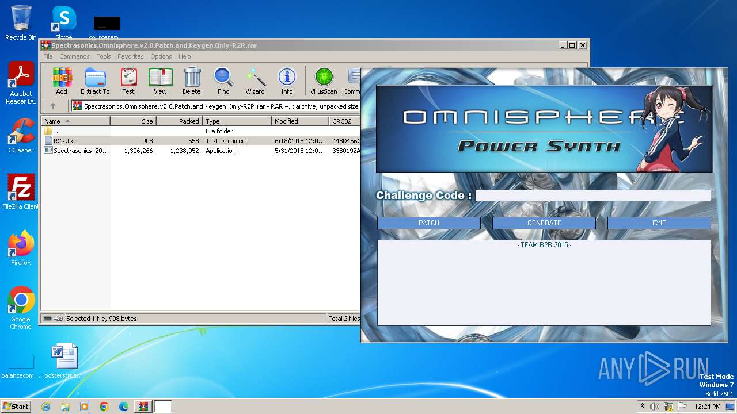737x414 pixels.
Task: Sort by the Packed column header
Action: pos(179,121)
